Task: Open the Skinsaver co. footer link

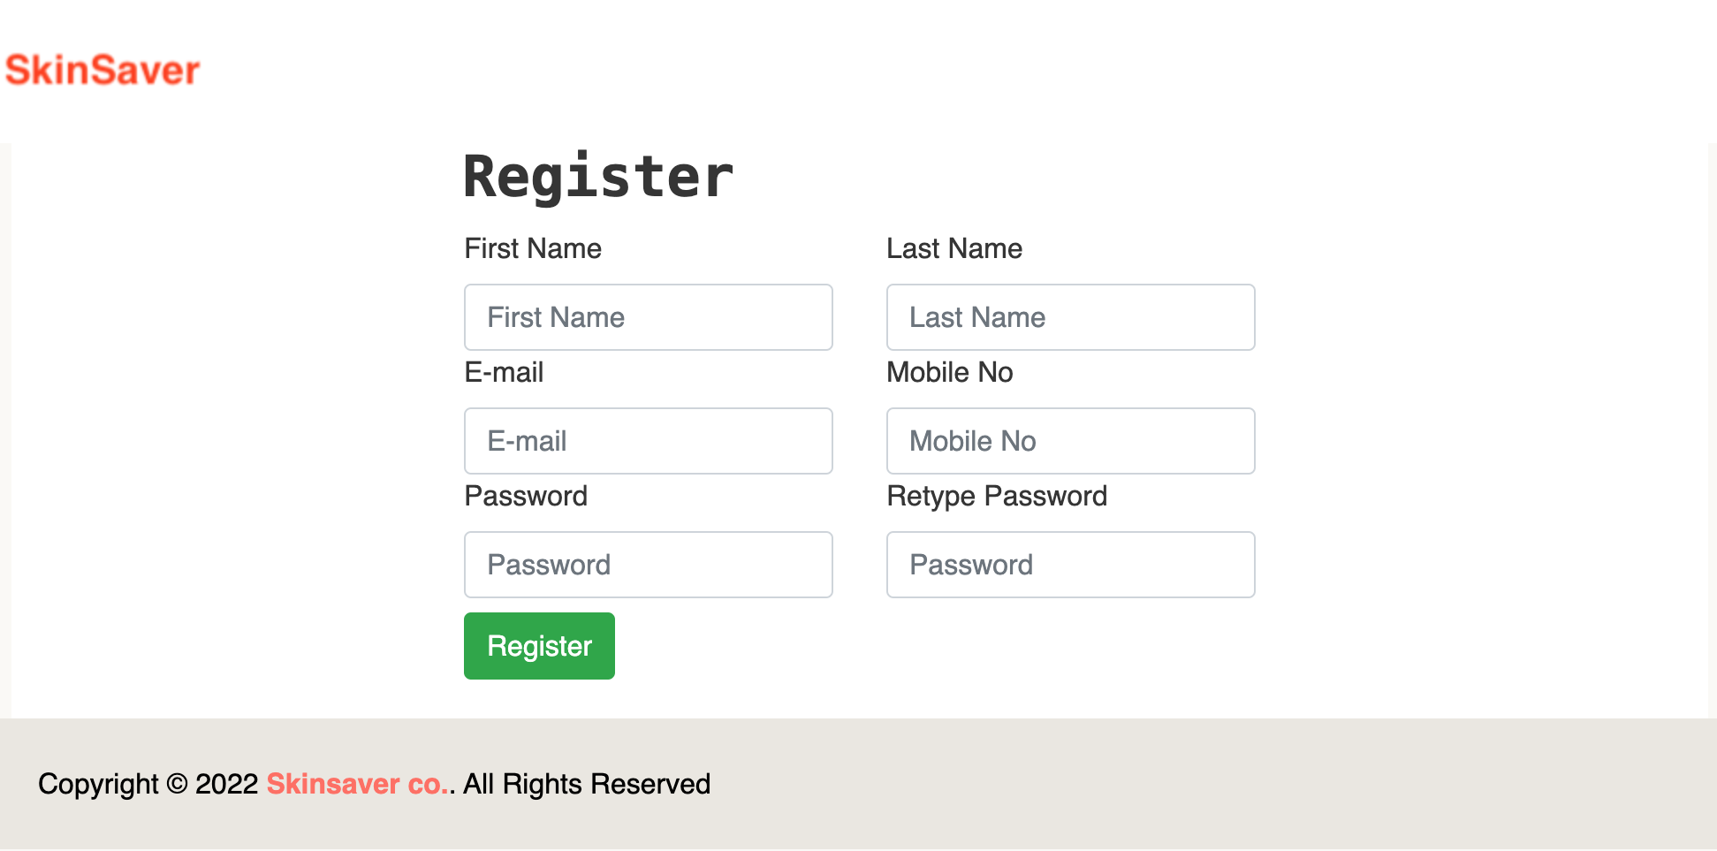Action: pyautogui.click(x=357, y=785)
